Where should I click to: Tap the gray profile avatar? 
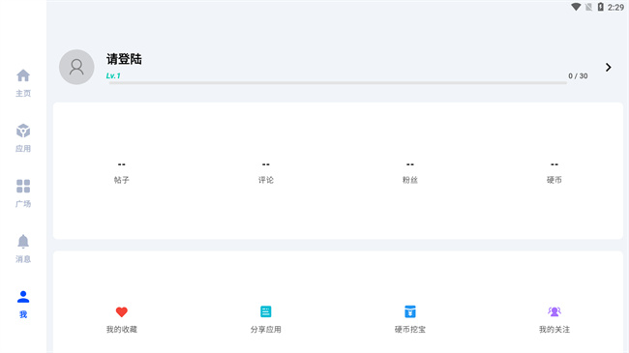pos(76,67)
